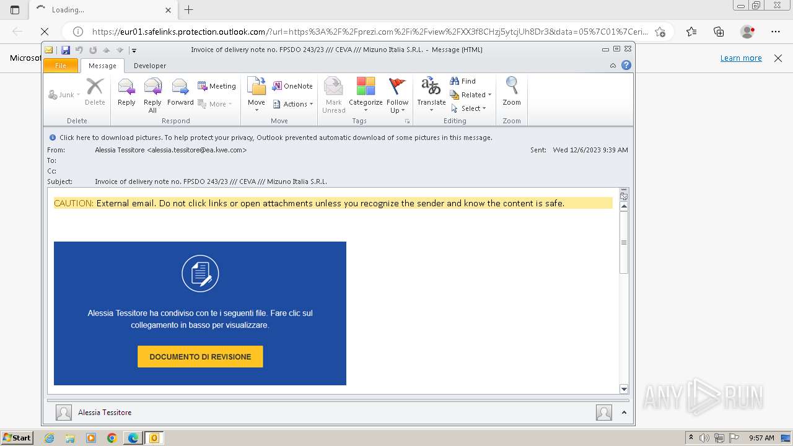Dismiss the Edge notification bar
The width and height of the screenshot is (793, 446).
778,58
